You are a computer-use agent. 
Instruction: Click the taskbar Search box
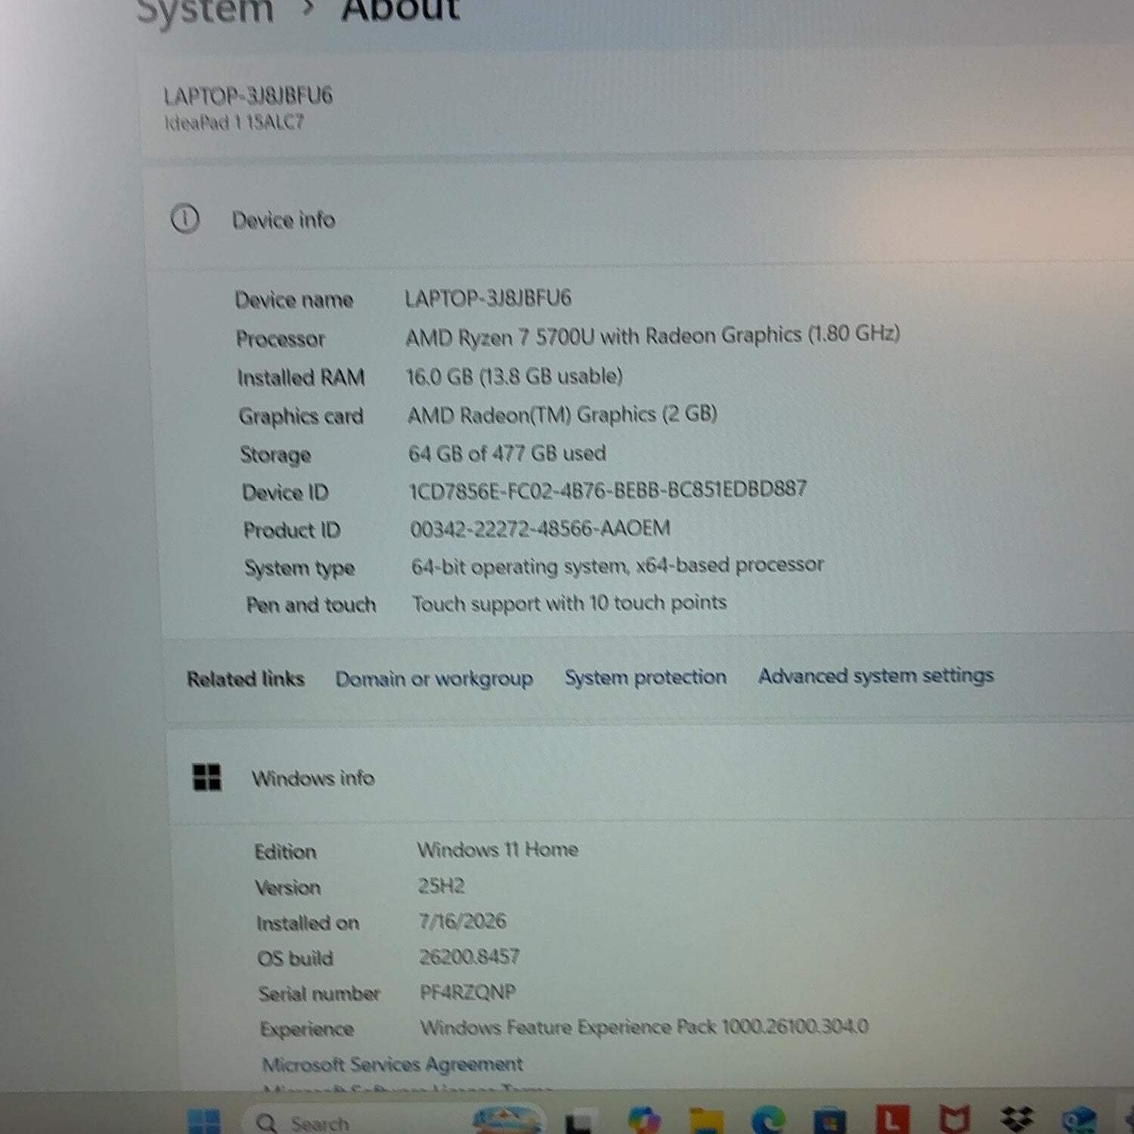[x=393, y=1122]
